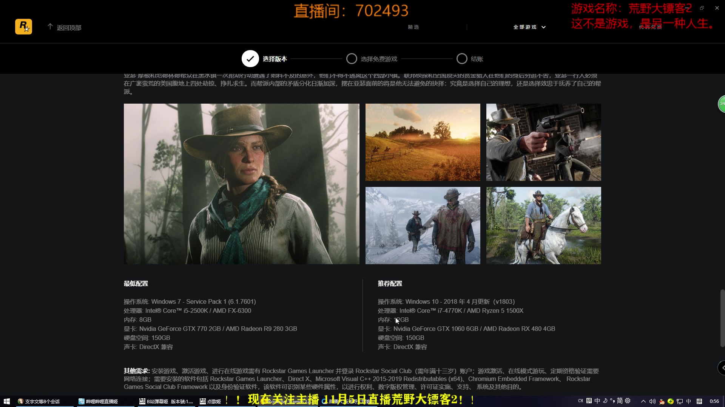Click the back-to-top arrow icon
Image resolution: width=725 pixels, height=407 pixels.
[50, 27]
